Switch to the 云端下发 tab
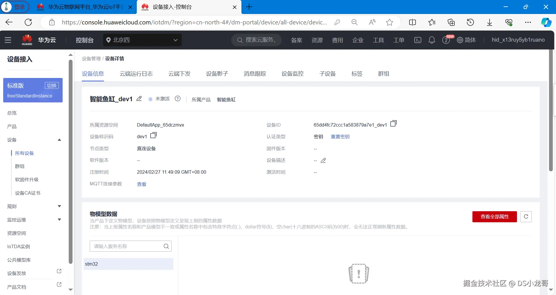 179,74
